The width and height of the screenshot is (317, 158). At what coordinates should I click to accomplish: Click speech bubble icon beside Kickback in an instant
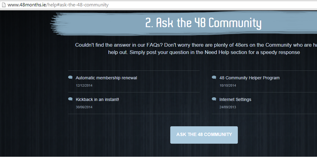pyautogui.click(x=70, y=99)
